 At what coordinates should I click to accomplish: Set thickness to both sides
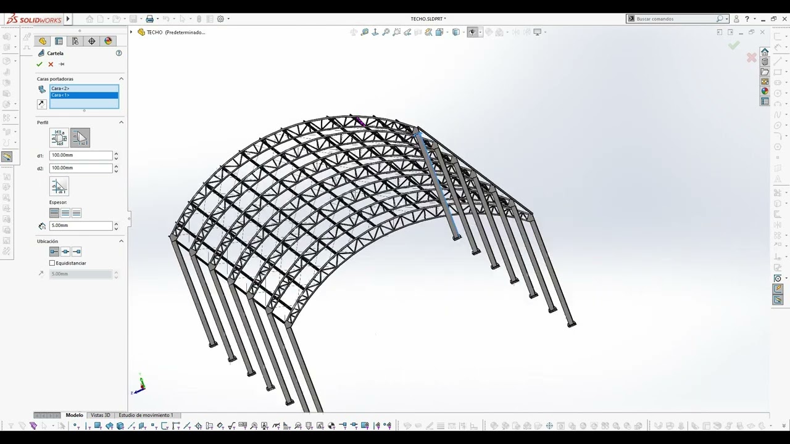pyautogui.click(x=65, y=213)
